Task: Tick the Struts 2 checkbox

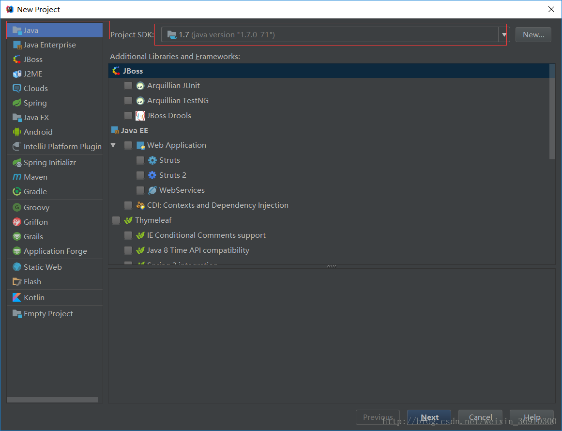Action: [x=140, y=175]
